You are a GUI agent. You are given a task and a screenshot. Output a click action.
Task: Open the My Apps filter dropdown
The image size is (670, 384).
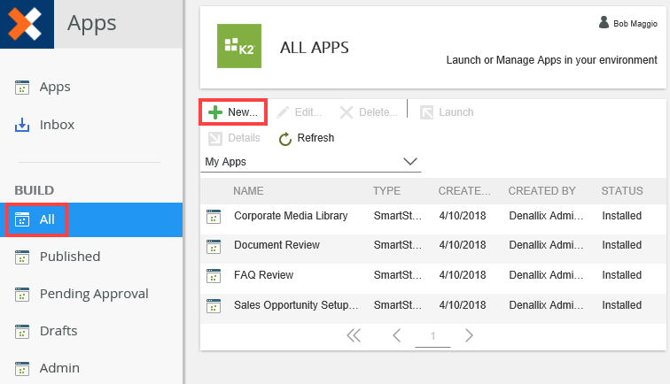click(x=311, y=162)
